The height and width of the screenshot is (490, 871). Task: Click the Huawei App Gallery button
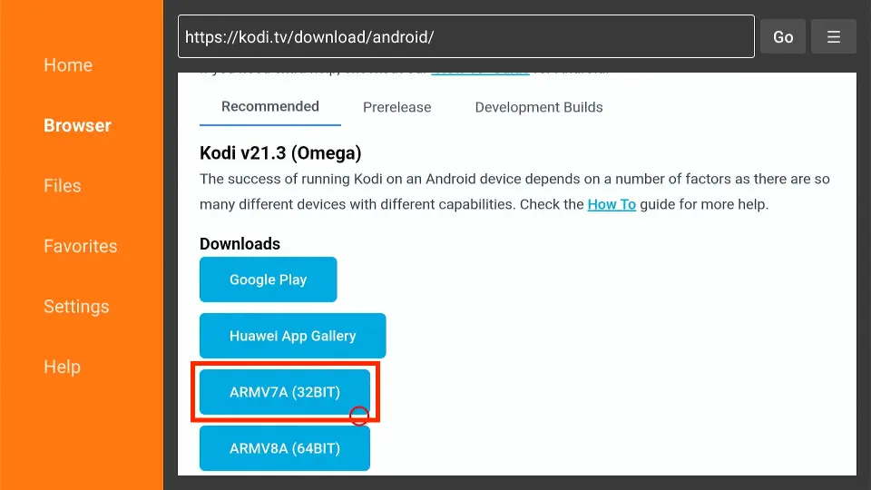tap(292, 336)
